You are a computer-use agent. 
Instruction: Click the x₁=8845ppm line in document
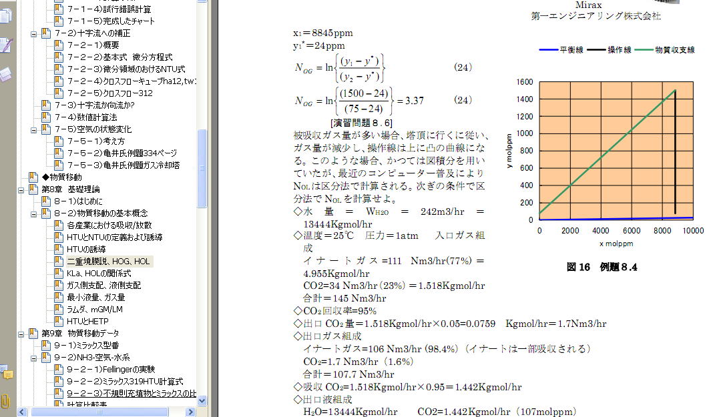click(x=323, y=33)
